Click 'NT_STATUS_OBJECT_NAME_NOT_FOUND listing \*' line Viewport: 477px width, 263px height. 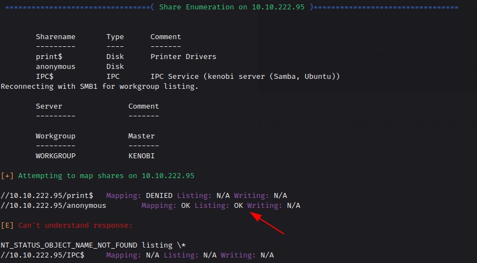pyautogui.click(x=93, y=245)
